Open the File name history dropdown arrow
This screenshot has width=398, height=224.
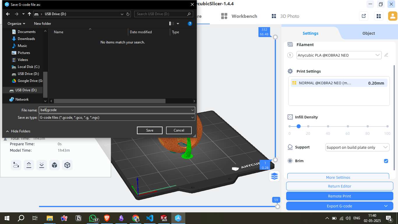click(x=193, y=110)
